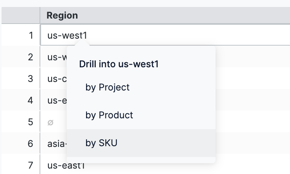Click the 'Drill into us-west1' menu heading
The image size is (290, 174).
click(119, 64)
